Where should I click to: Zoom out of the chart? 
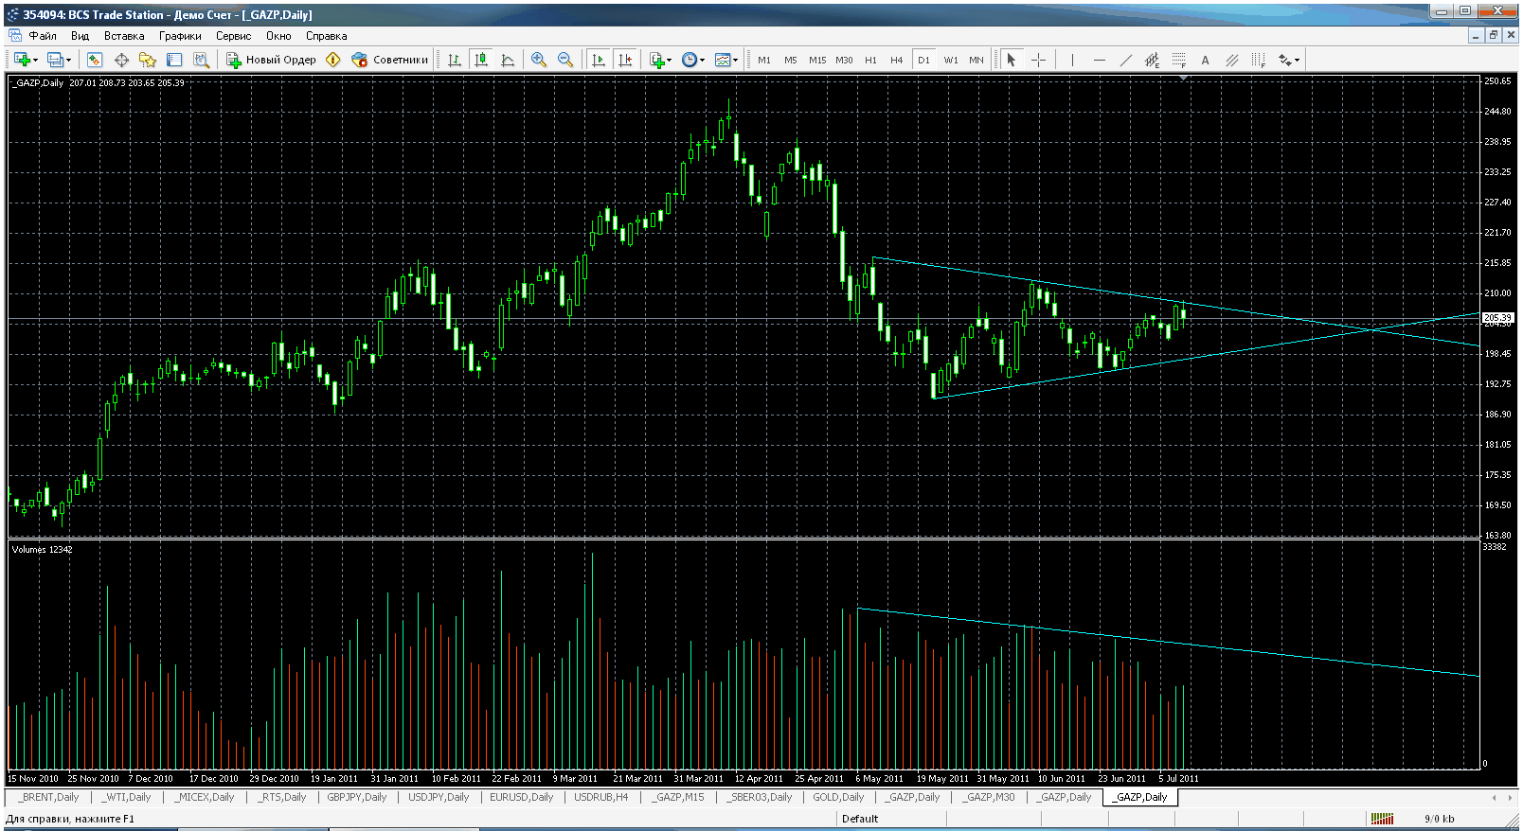pos(565,60)
